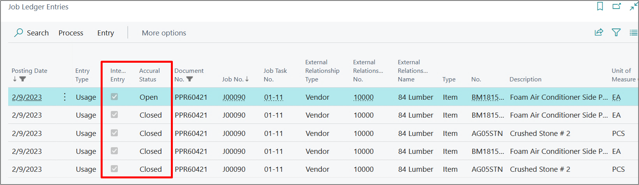
Task: Toggle Internal Entry checkbox in last row
Action: (114, 169)
